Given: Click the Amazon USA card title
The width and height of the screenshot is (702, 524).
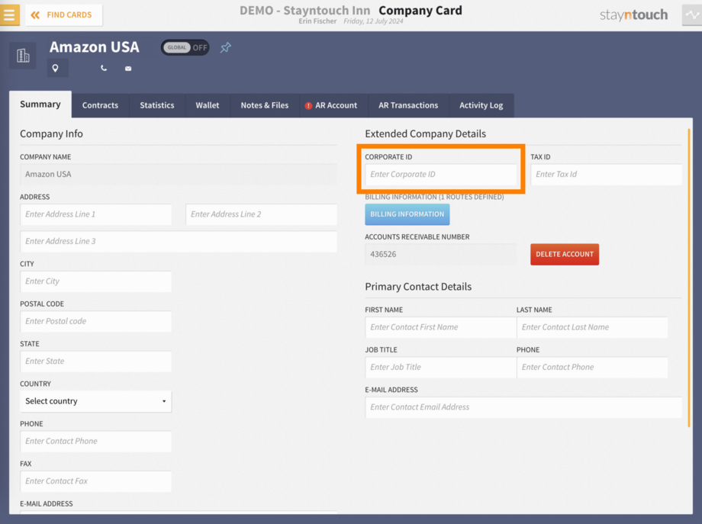Looking at the screenshot, I should 95,47.
